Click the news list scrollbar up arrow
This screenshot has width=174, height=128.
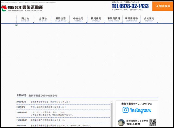pos(111,102)
